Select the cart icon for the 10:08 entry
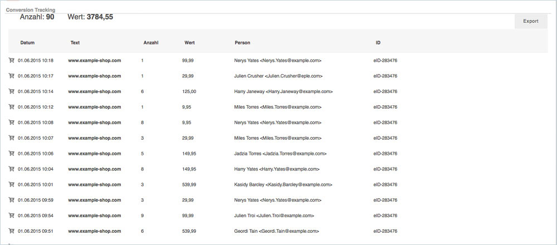Screen dimensions: 557x245 click(x=11, y=122)
